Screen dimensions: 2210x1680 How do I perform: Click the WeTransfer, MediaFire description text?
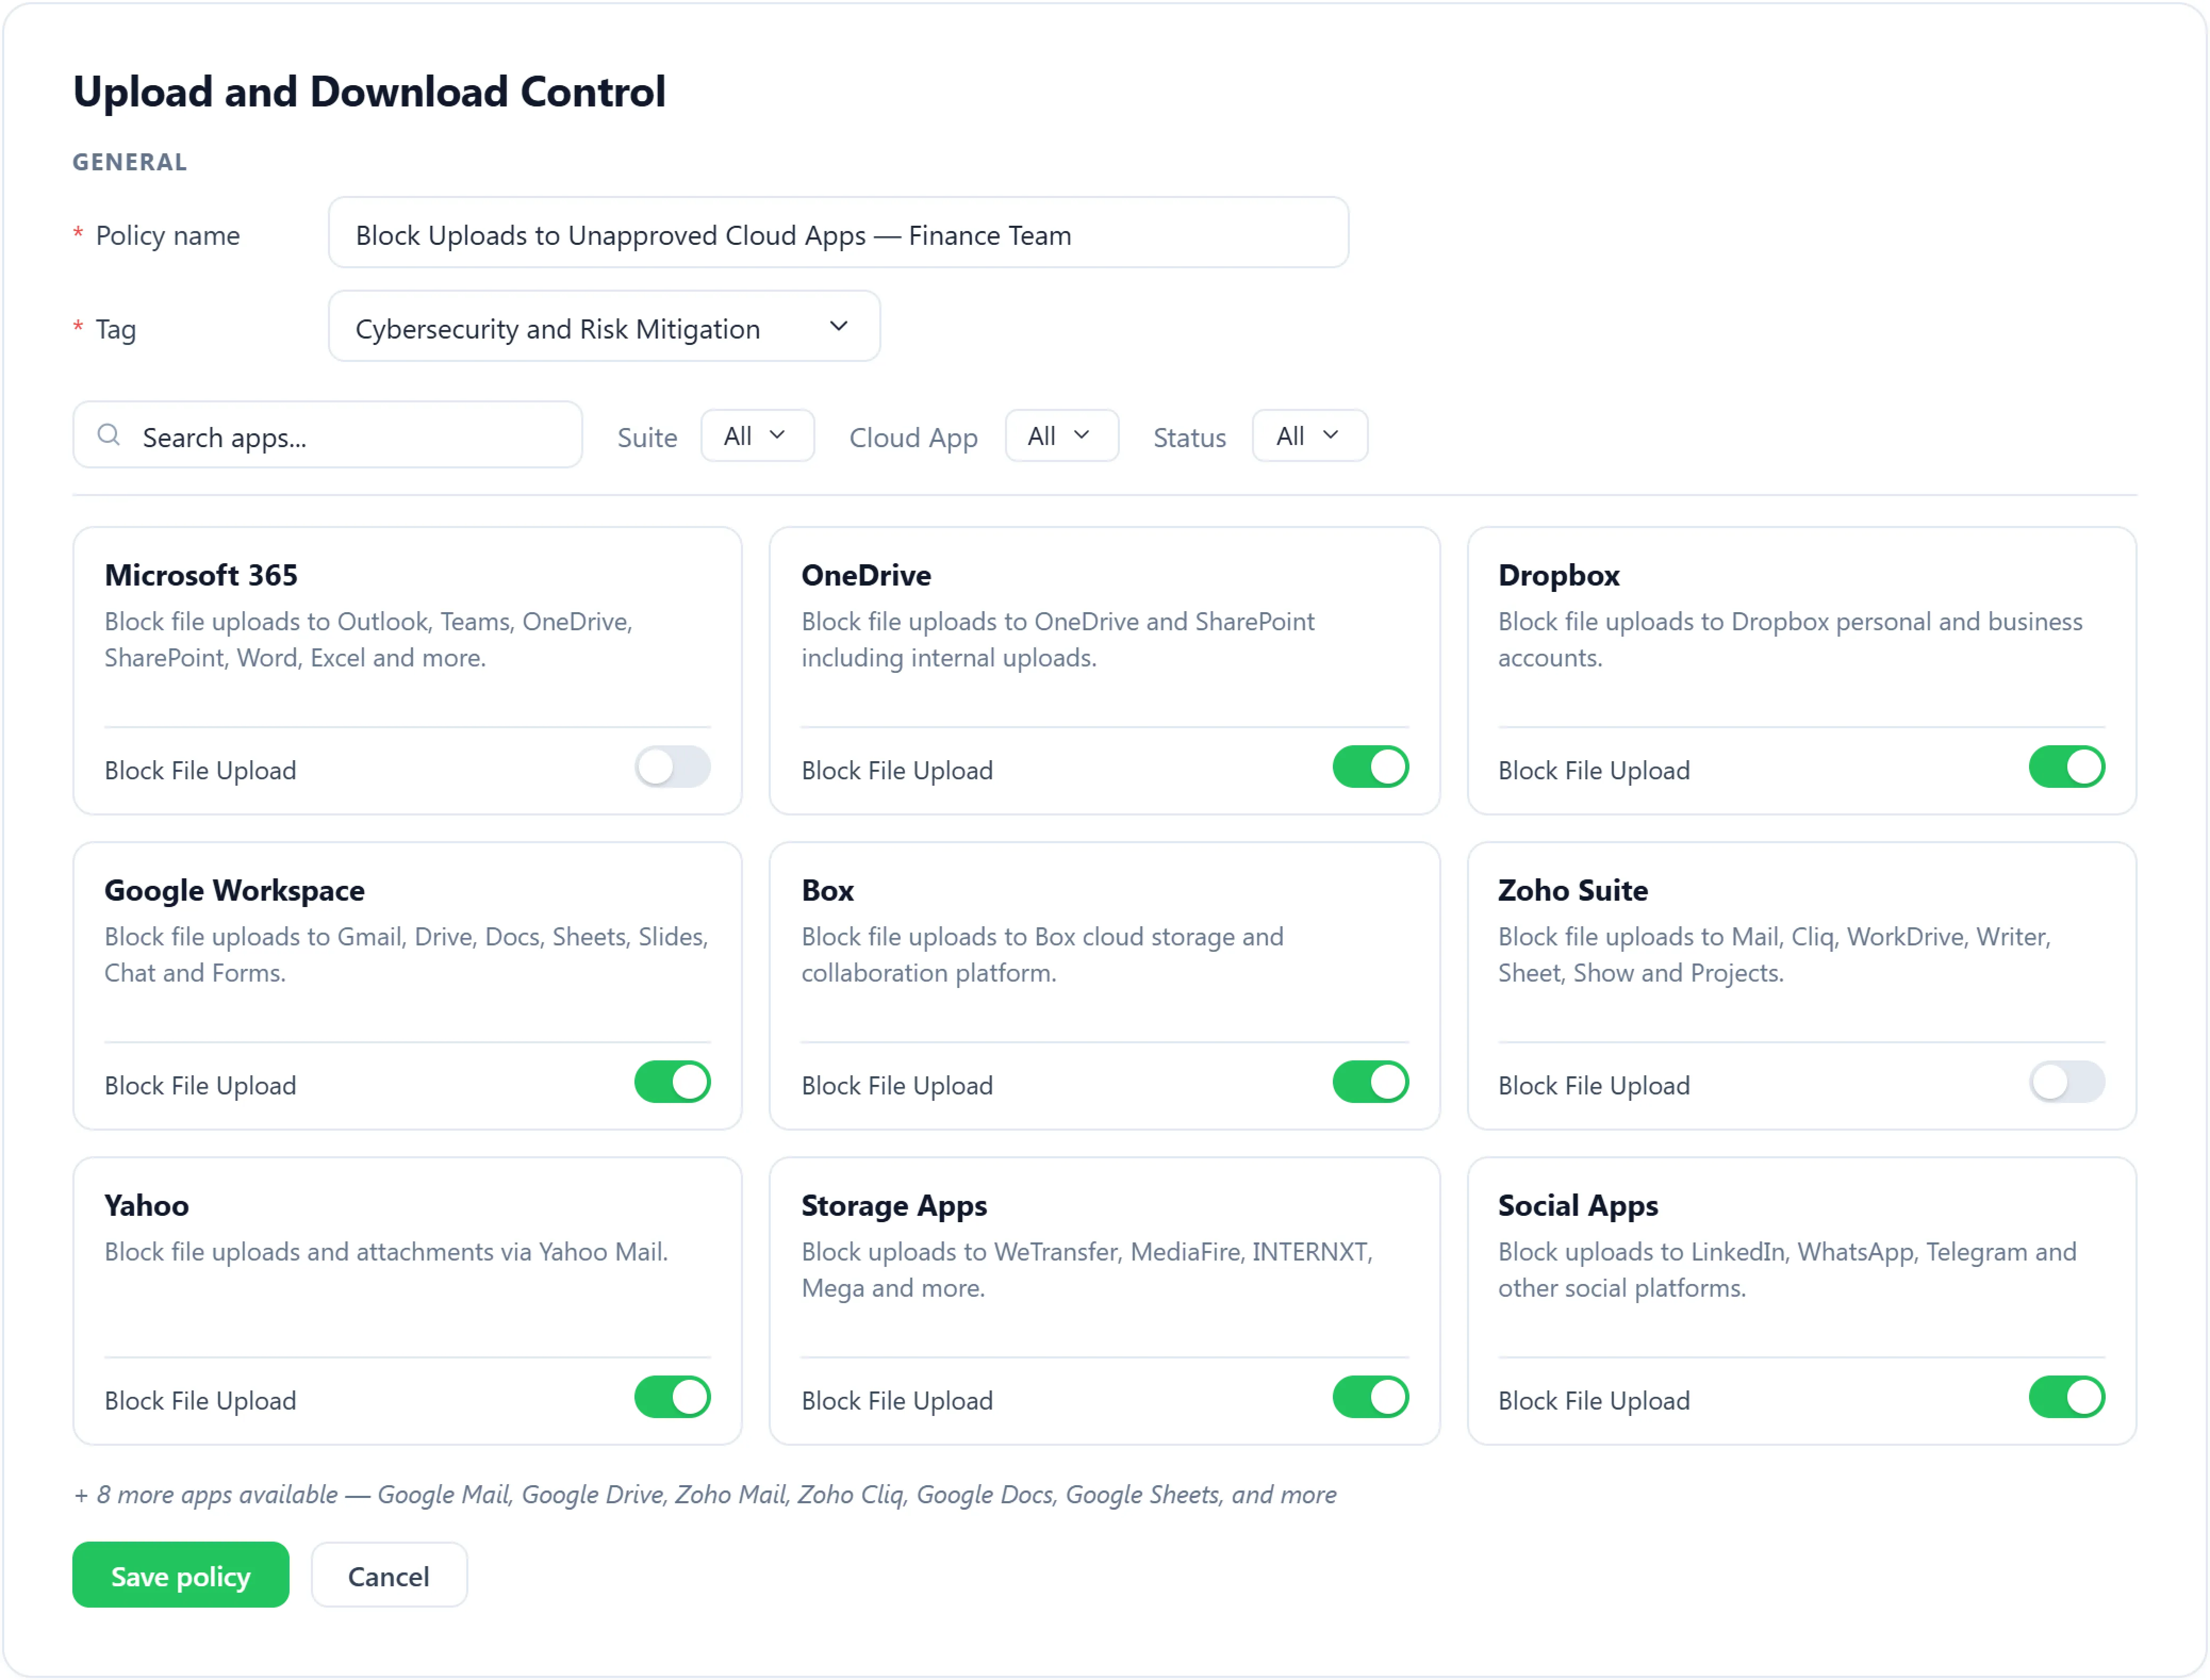pyautogui.click(x=1087, y=1270)
